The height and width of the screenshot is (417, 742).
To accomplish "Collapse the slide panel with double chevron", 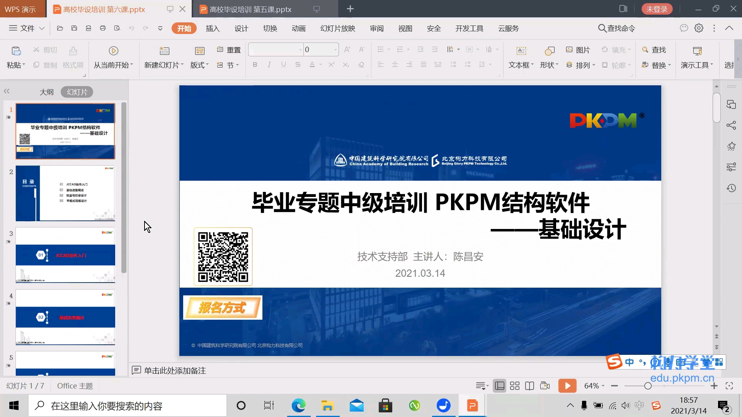I will (7, 92).
